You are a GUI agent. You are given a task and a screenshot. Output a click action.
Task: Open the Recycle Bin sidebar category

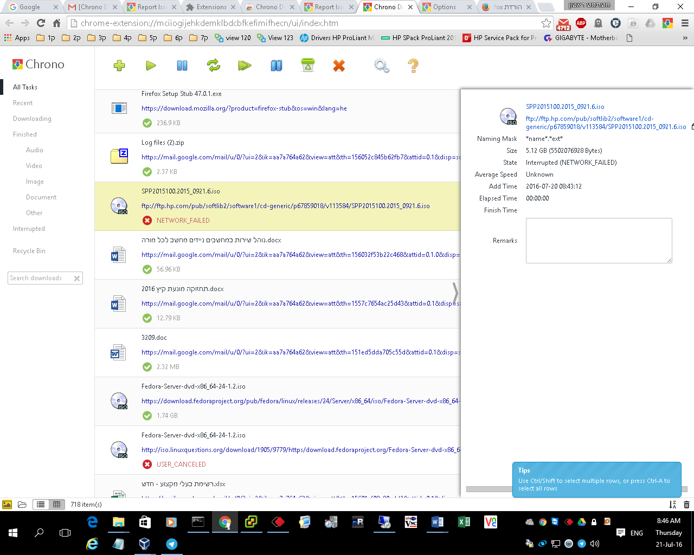click(x=29, y=251)
